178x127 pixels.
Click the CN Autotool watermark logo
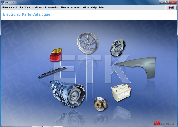pyautogui.click(x=164, y=123)
